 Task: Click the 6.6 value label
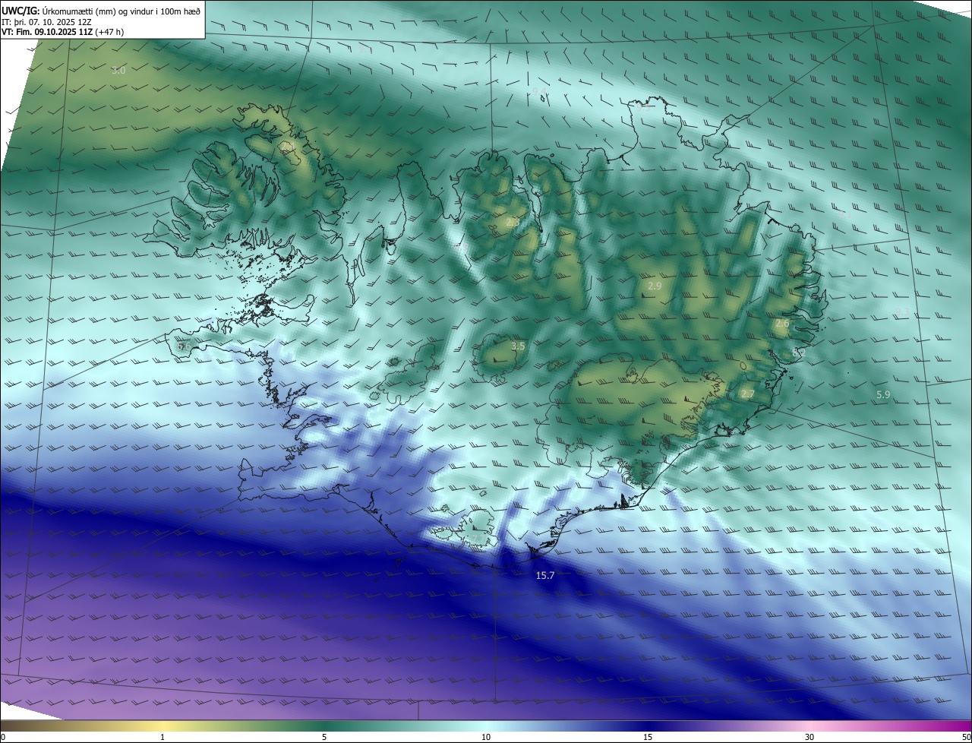[x=184, y=346]
